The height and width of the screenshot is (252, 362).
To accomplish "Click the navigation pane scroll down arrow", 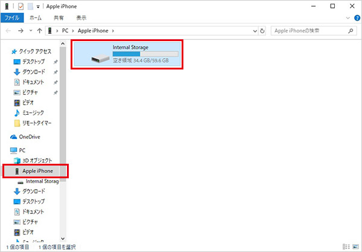I will point(63,239).
